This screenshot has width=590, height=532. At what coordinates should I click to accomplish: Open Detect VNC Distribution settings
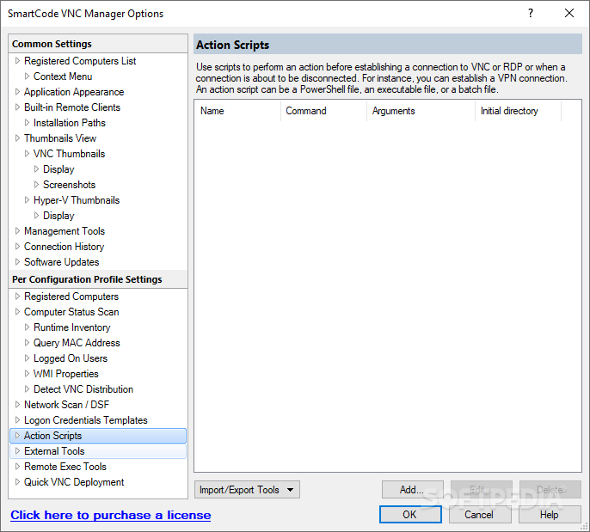tap(83, 388)
